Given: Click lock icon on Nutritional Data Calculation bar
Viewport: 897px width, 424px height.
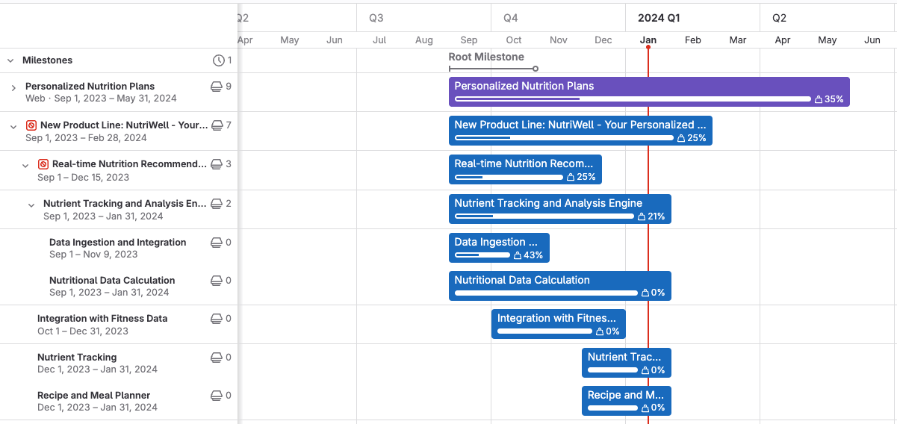Looking at the screenshot, I should point(645,293).
